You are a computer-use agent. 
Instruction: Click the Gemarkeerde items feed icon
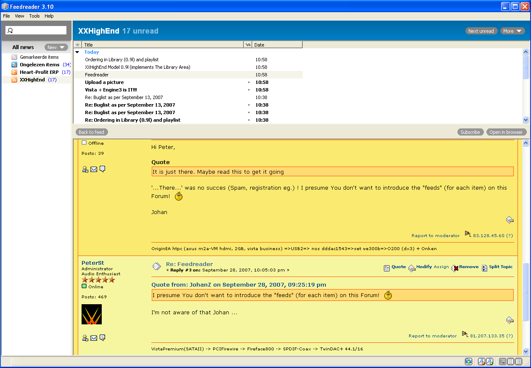14,57
